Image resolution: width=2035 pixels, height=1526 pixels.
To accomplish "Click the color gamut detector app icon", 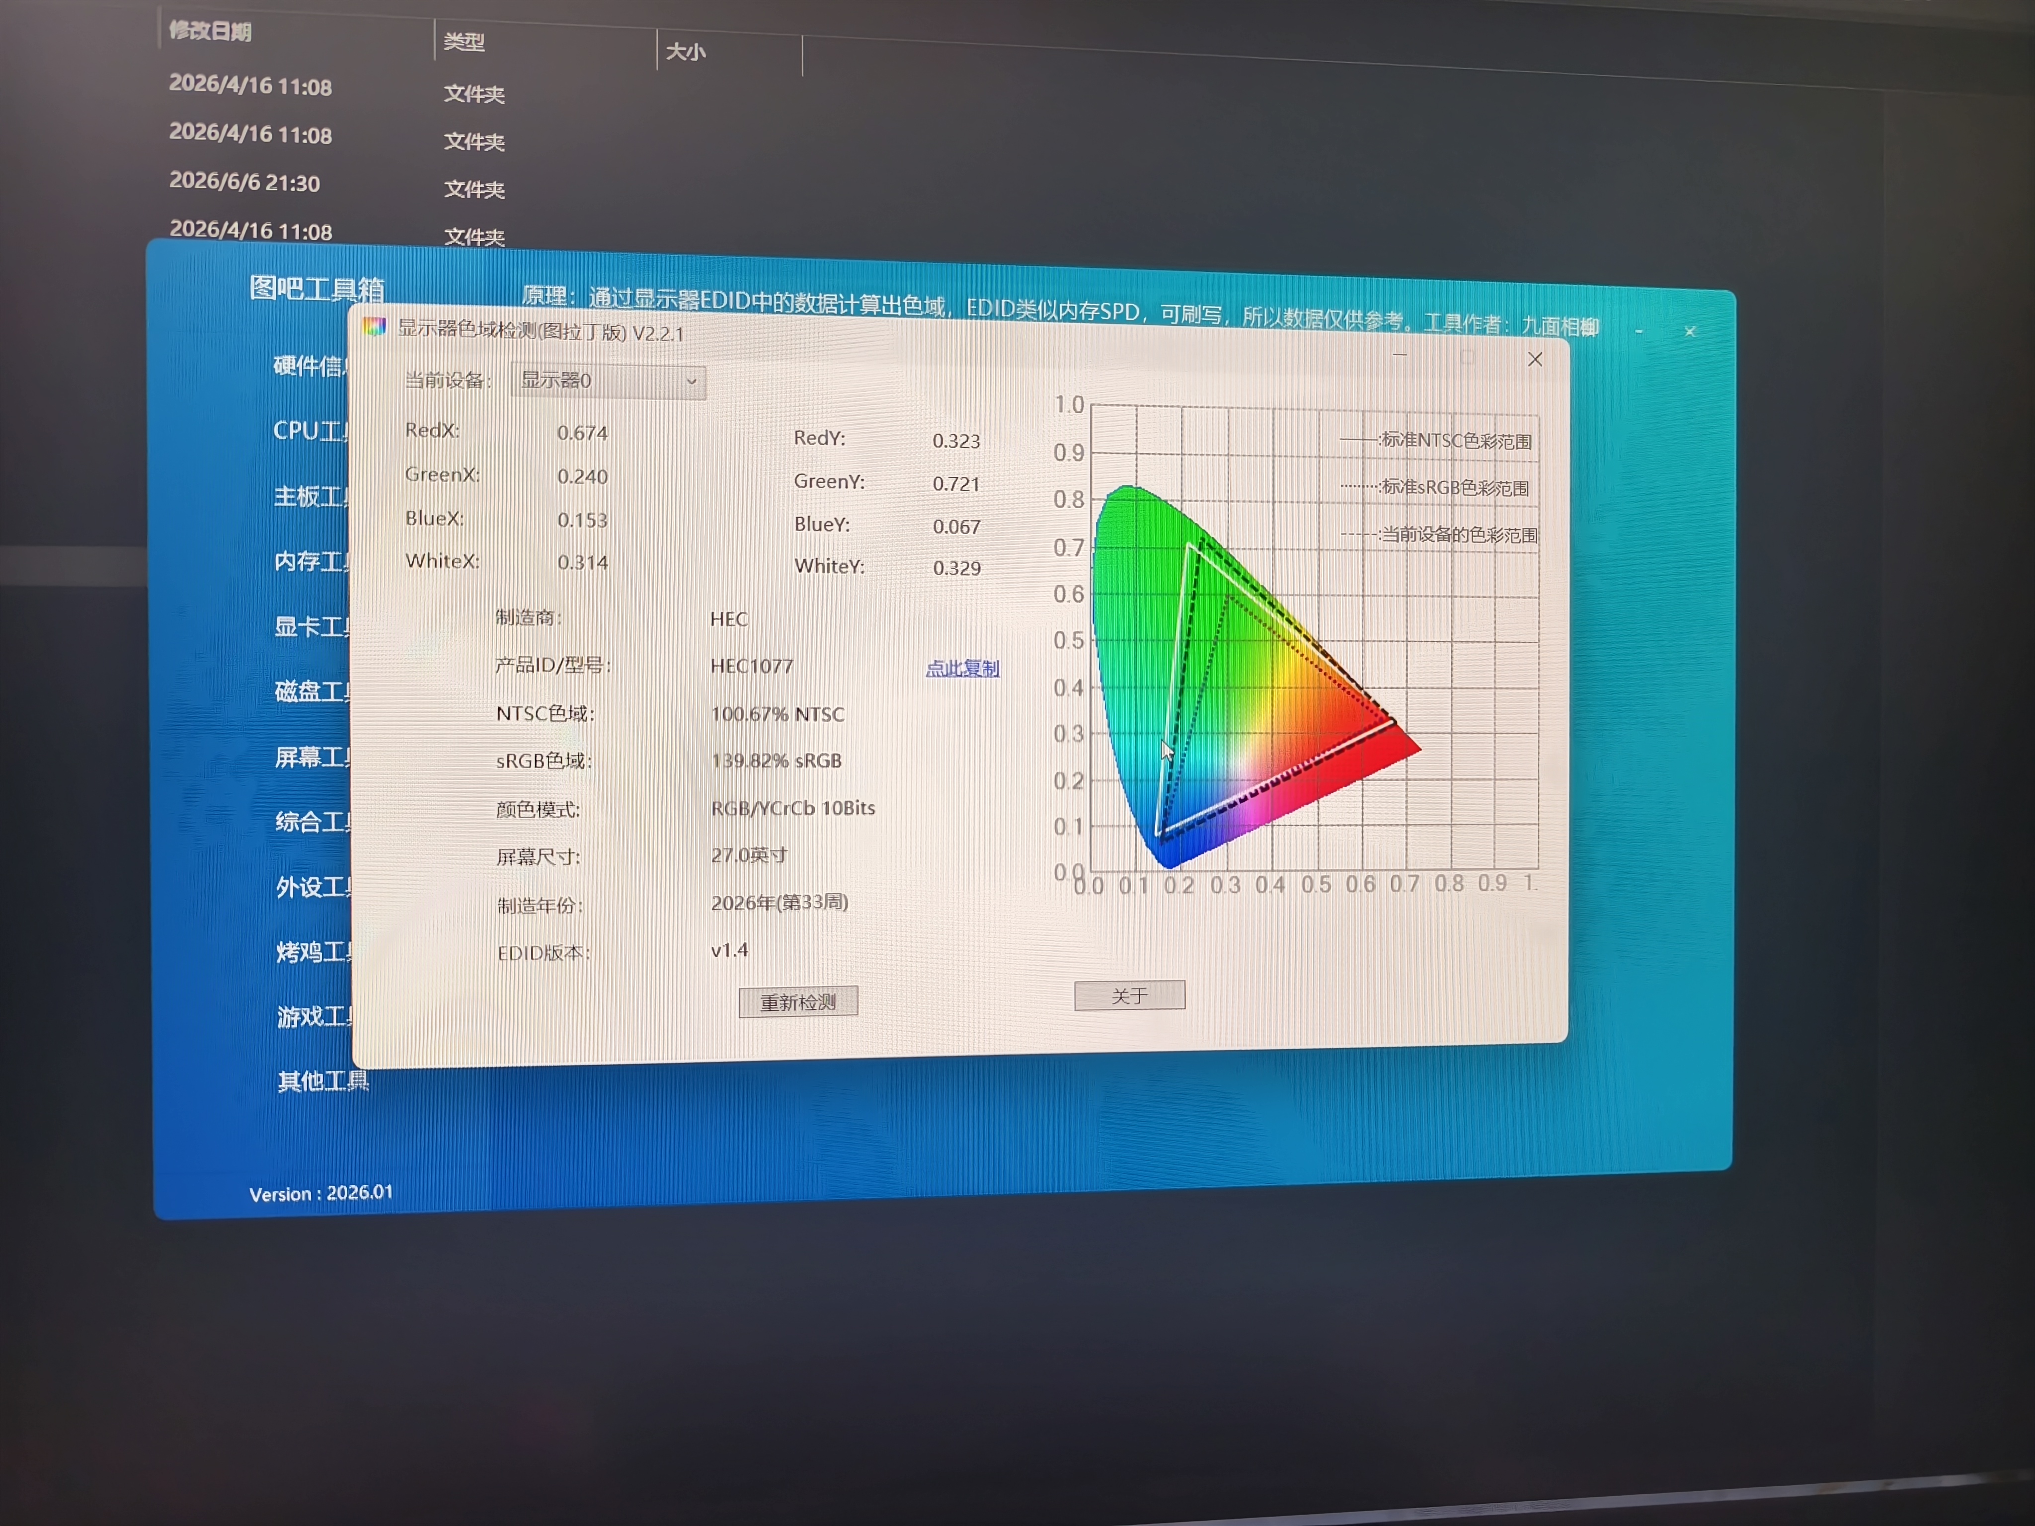I will tap(374, 326).
